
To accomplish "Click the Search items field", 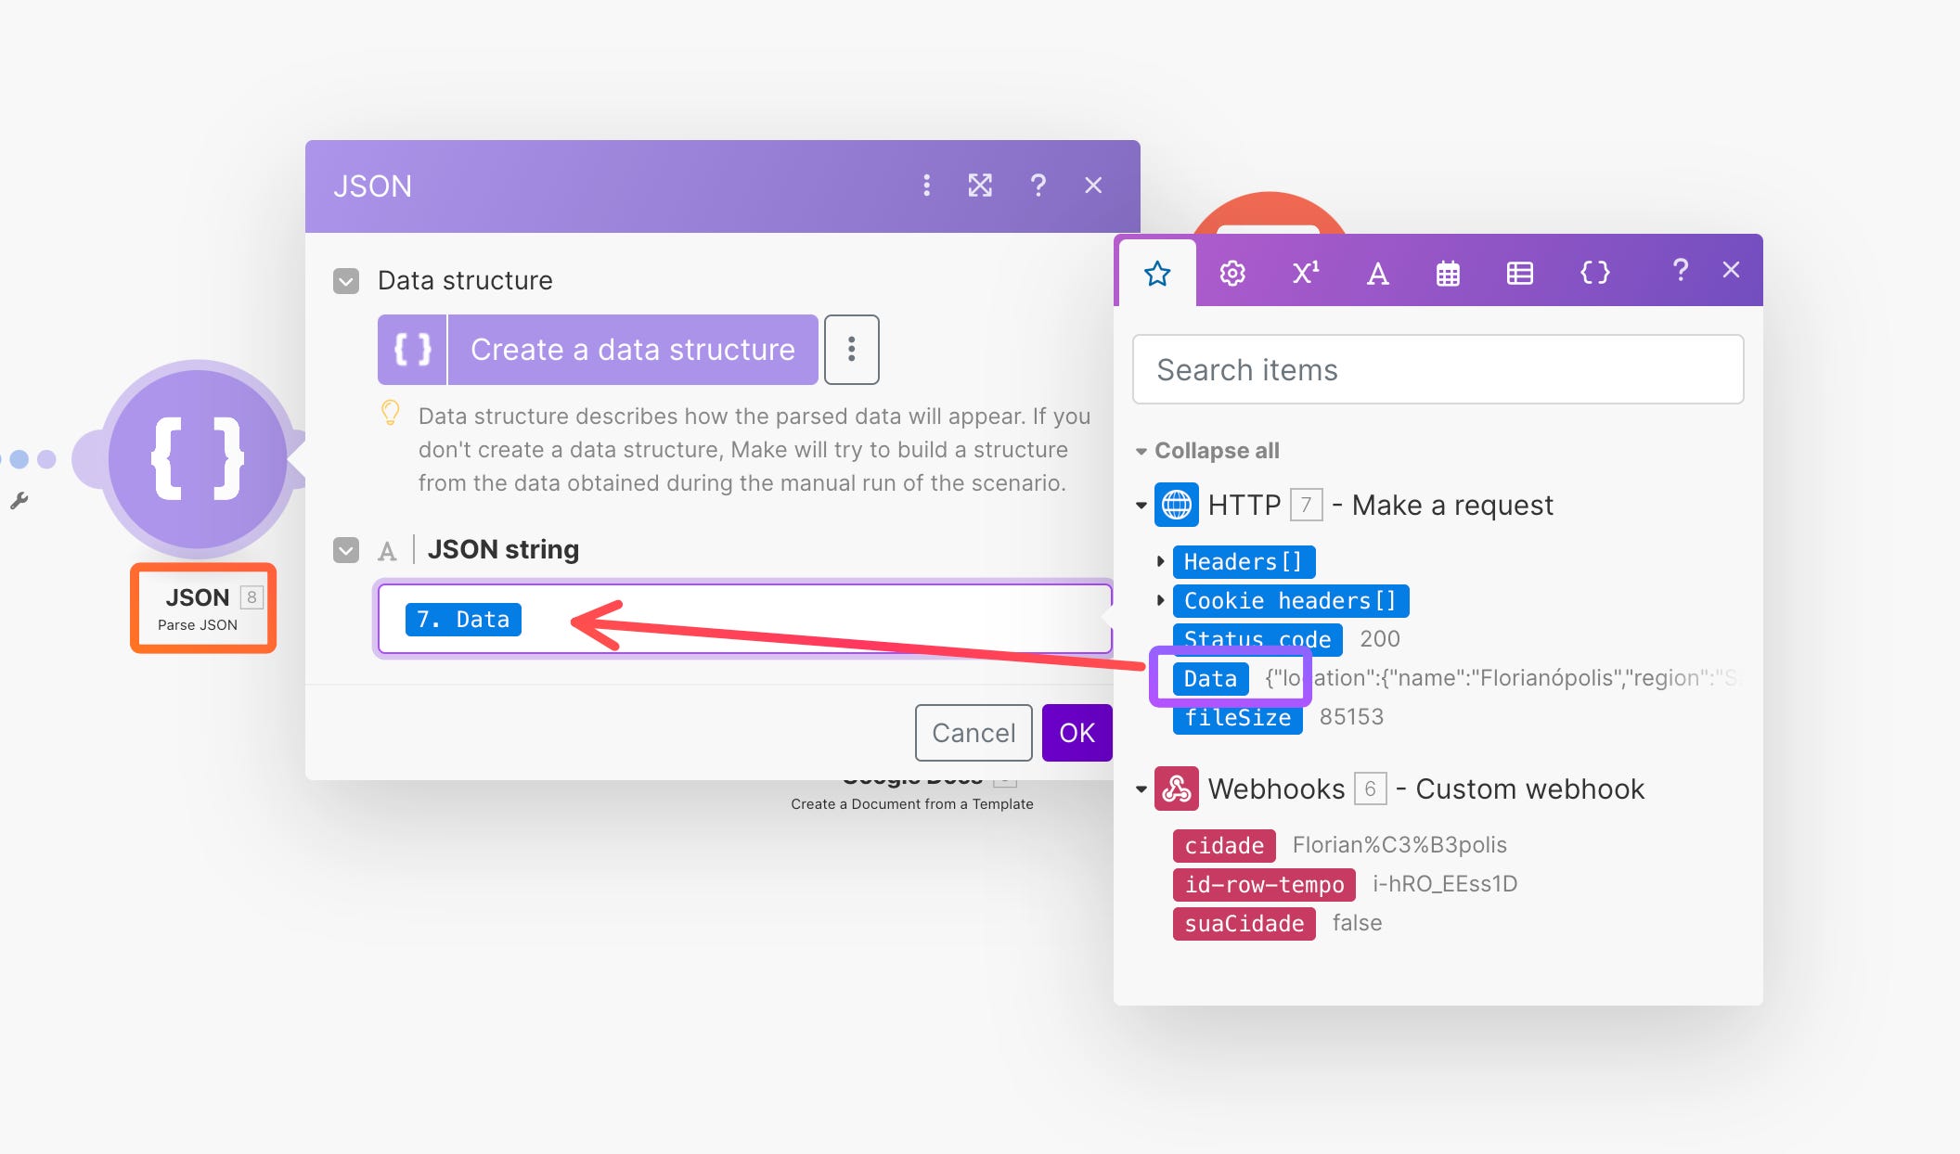I will [x=1437, y=369].
